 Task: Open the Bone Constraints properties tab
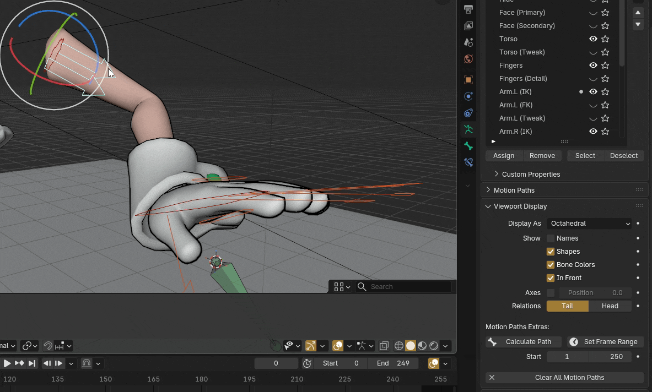pos(468,162)
